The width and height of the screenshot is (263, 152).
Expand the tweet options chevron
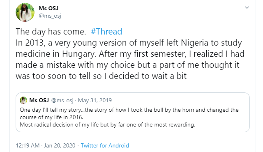[x=247, y=7]
